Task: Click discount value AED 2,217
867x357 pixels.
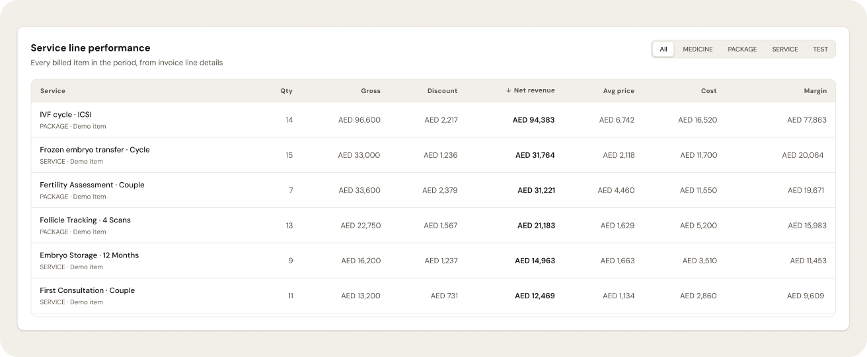Action: (x=441, y=120)
